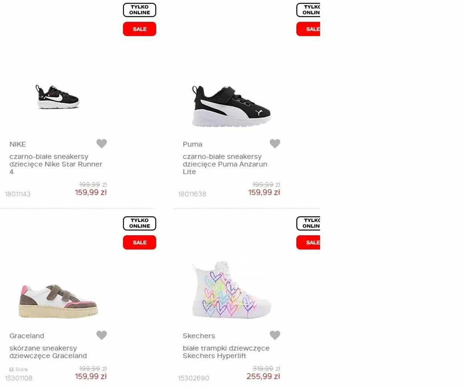Viewport: 463px width, 388px height.
Task: Click the Skechers brand name
Action: click(x=199, y=336)
